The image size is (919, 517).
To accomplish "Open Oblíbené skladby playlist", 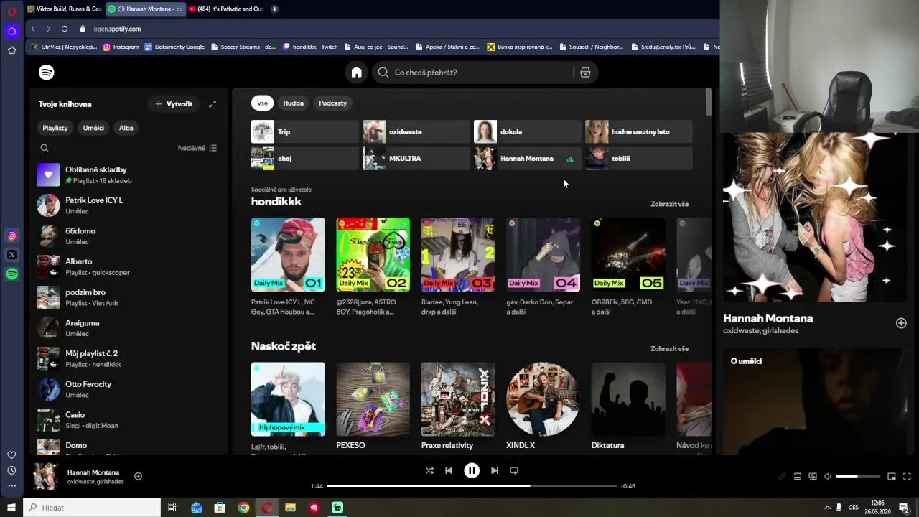I will [x=129, y=174].
